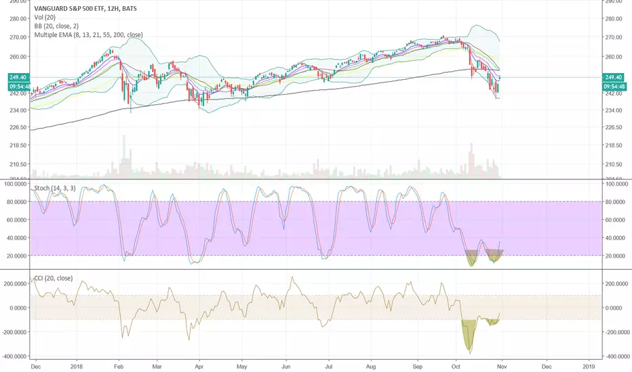
Task: Click the left 249.40 current price tag
Action: [18, 77]
